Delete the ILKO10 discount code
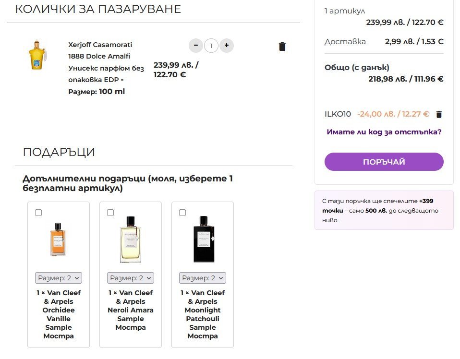460x359 pixels. [x=438, y=114]
